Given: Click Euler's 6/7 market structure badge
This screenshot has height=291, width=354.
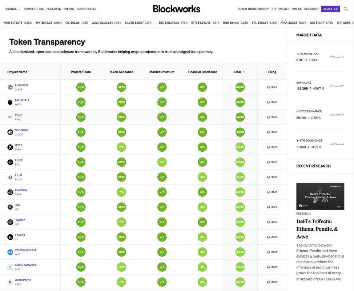Looking at the screenshot, I should 162,162.
